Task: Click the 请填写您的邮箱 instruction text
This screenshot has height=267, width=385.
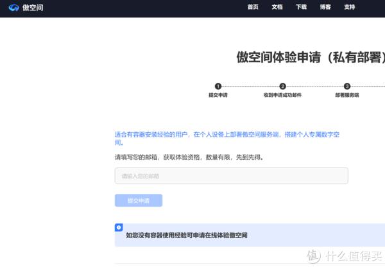Action: pyautogui.click(x=189, y=157)
